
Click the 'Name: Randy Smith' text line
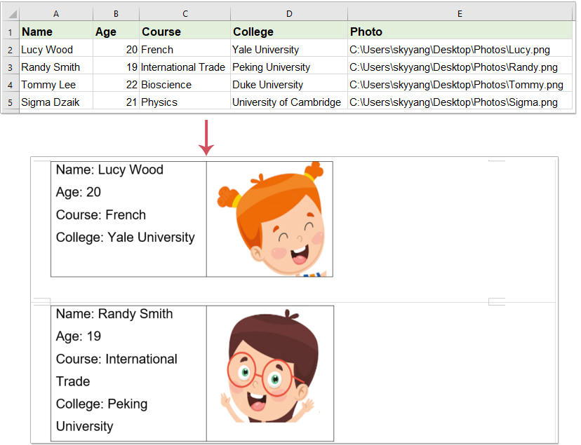114,314
